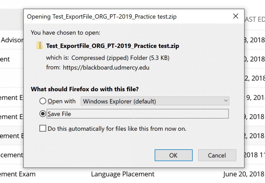The height and width of the screenshot is (183, 265).
Task: Enable "Do this automatically for files like this"
Action: click(x=42, y=128)
